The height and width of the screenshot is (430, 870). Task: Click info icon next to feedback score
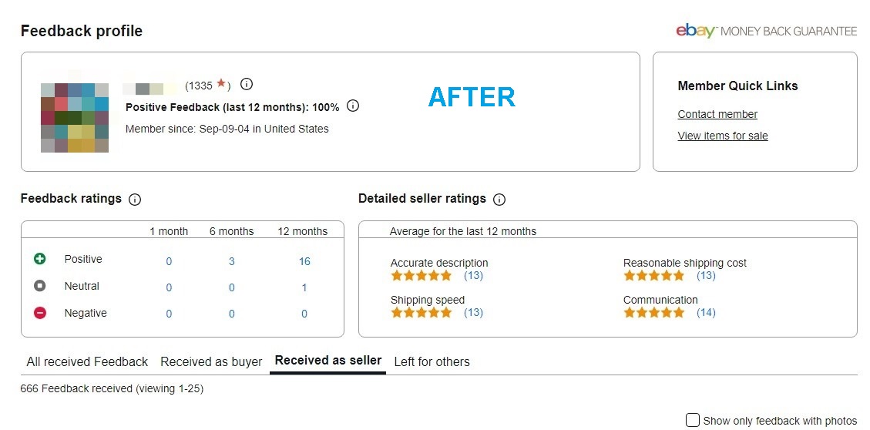click(247, 85)
